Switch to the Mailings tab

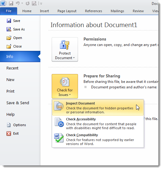(117, 11)
